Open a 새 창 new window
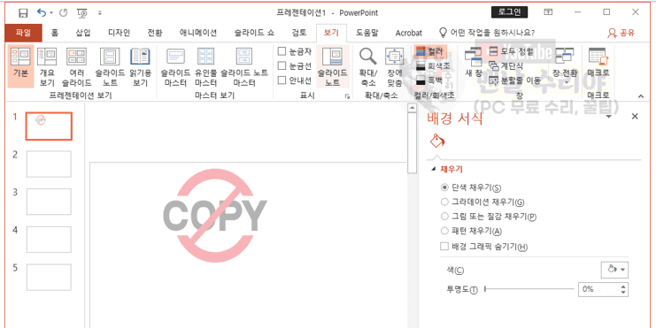The image size is (656, 328). tap(474, 63)
